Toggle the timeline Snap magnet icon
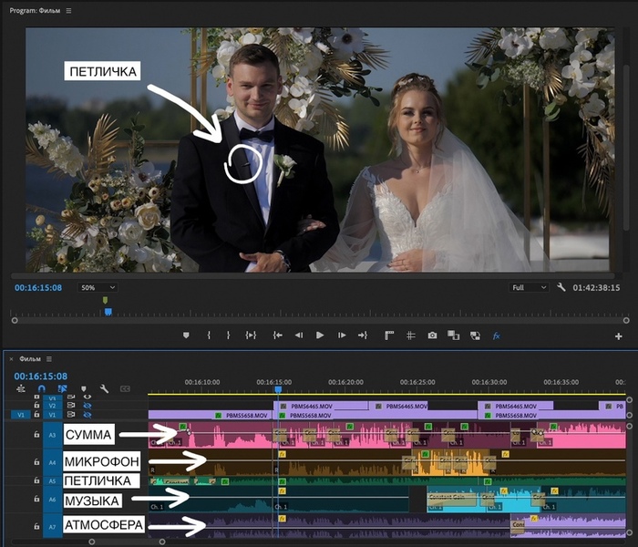Viewport: 638px width, 547px height. (x=41, y=388)
